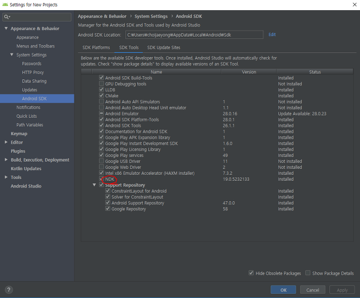Image resolution: width=360 pixels, height=298 pixels.
Task: Toggle Android SDK Build-Tools checkbox
Action: click(101, 78)
